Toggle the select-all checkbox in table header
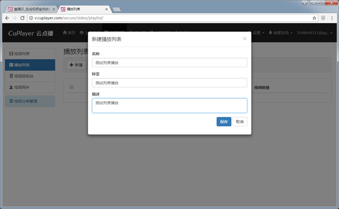This screenshot has width=339, height=209. (71, 88)
